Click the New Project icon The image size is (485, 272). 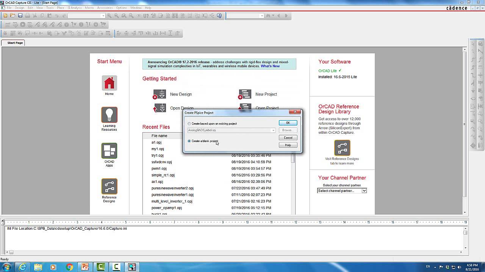pos(245,94)
